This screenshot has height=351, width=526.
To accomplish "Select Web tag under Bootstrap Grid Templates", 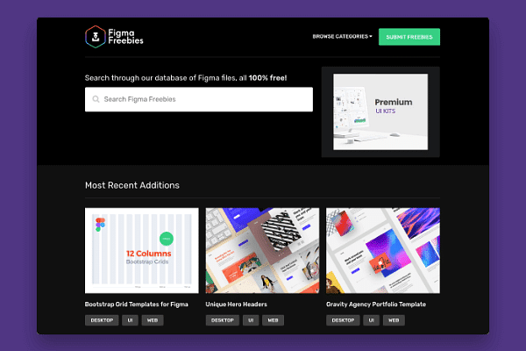I will [153, 320].
